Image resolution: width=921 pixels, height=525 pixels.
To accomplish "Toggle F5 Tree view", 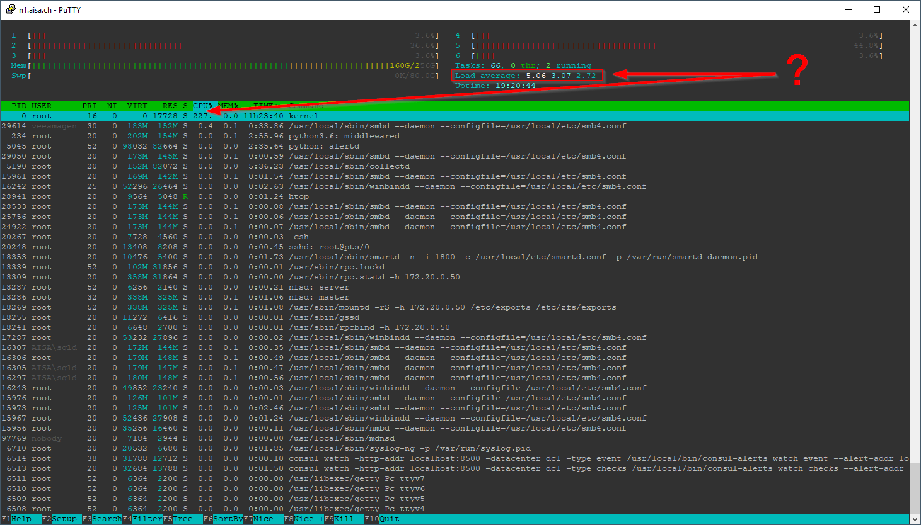I will (182, 519).
